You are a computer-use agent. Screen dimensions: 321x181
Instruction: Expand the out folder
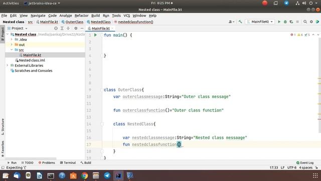click(12, 45)
